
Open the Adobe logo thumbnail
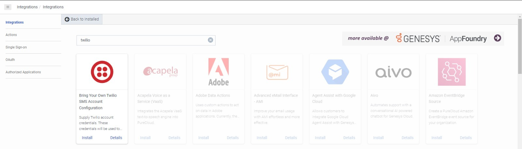(x=219, y=72)
